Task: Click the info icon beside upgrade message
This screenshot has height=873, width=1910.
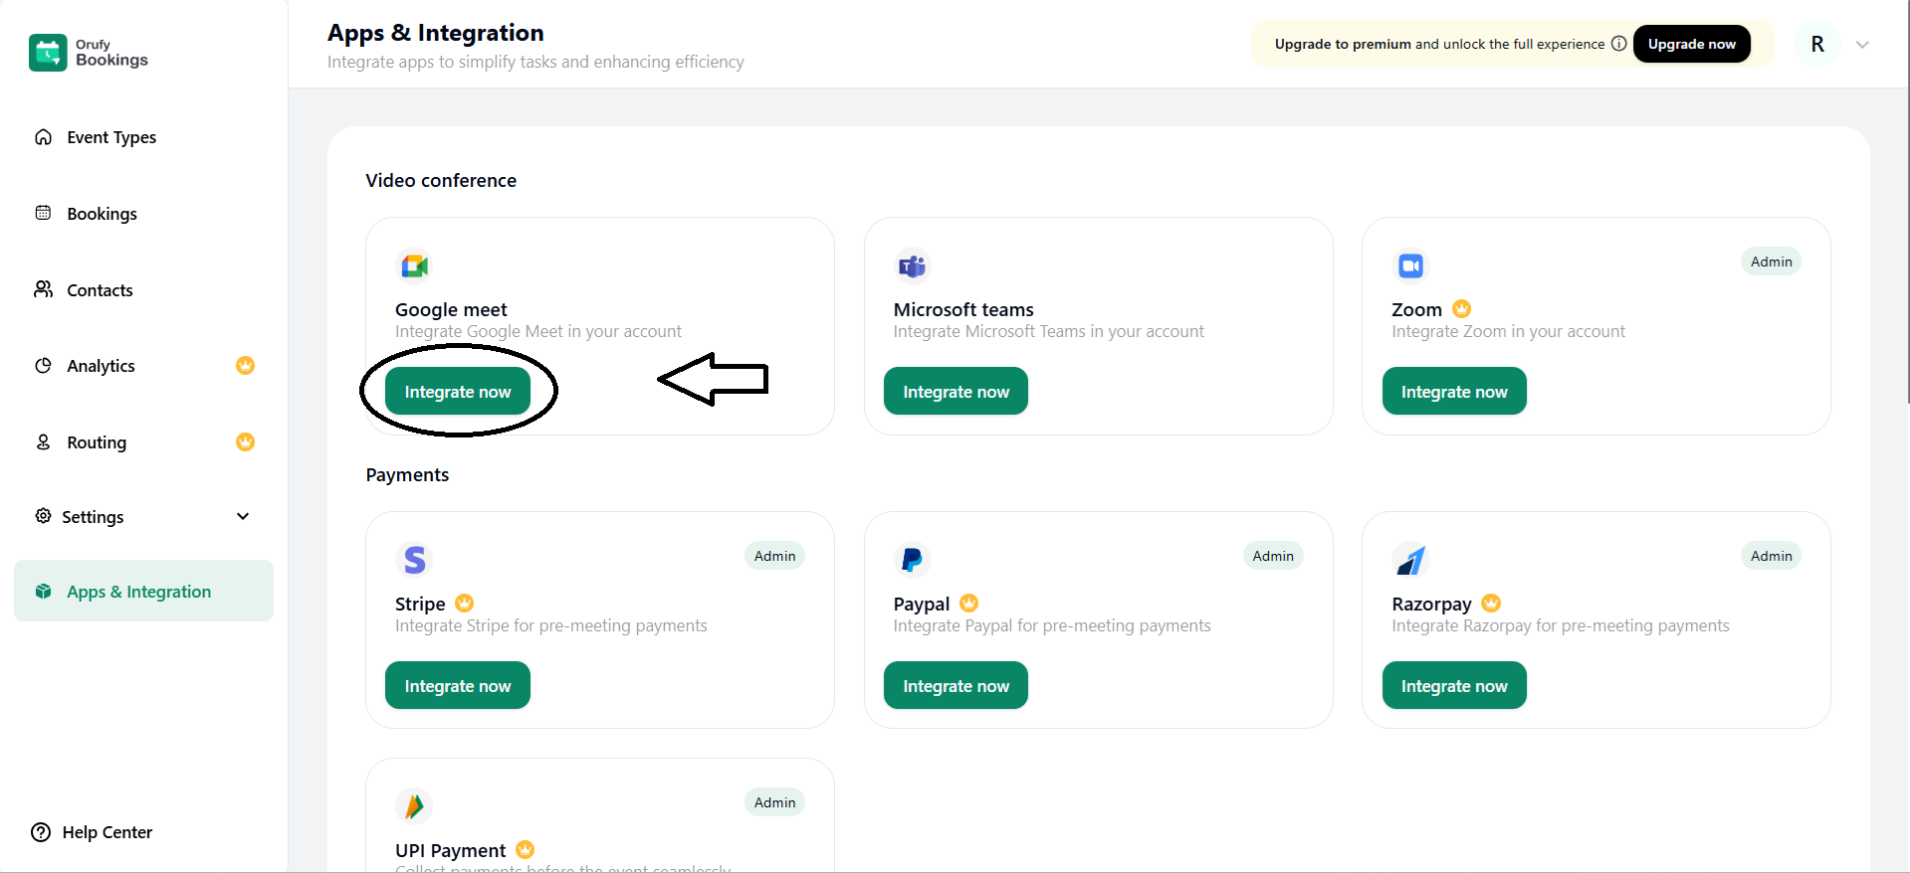Action: (x=1618, y=44)
